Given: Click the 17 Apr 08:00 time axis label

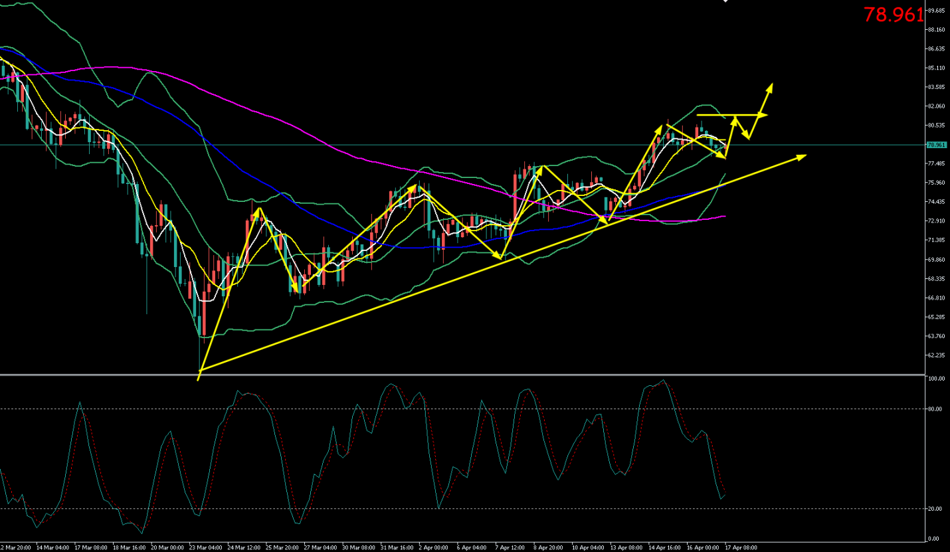Looking at the screenshot, I should click(x=742, y=547).
